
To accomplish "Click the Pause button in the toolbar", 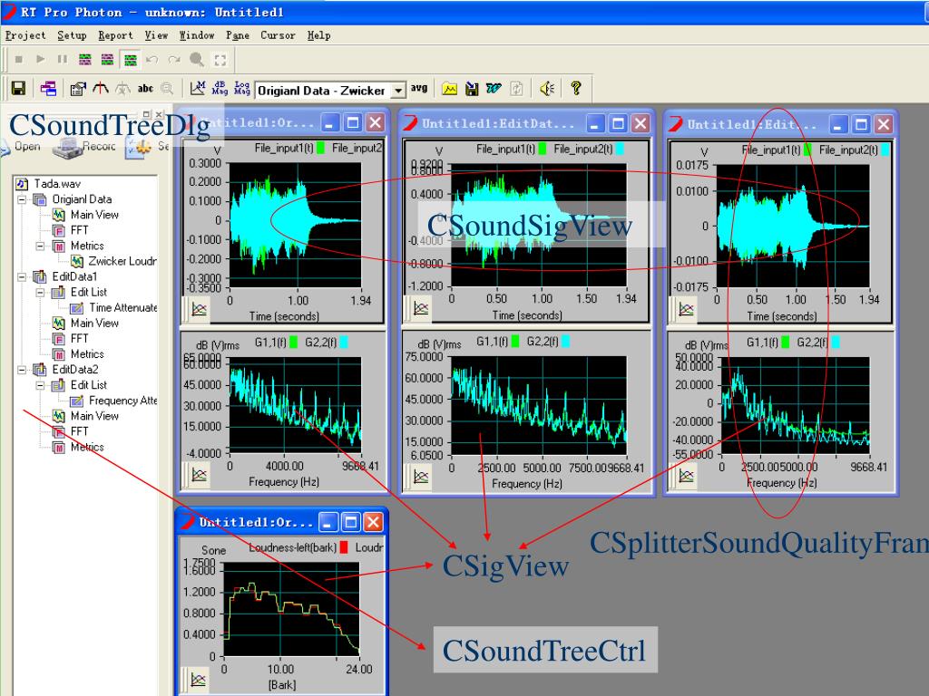I will (x=63, y=59).
